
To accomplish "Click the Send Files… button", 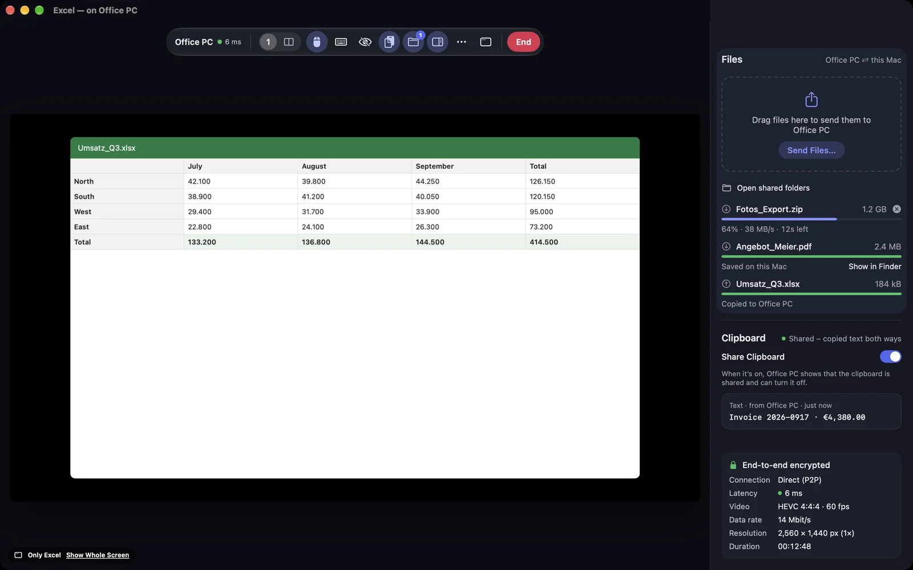I will click(x=811, y=150).
